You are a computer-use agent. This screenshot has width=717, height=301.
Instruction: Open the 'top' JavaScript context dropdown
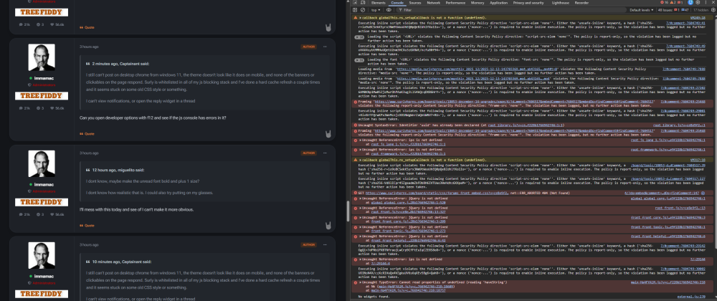376,11
